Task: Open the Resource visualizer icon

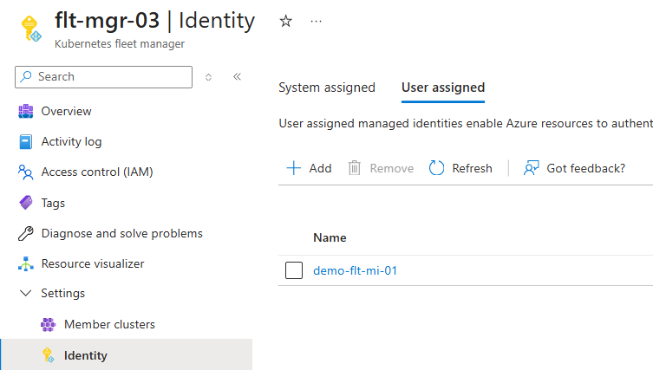Action: point(26,264)
